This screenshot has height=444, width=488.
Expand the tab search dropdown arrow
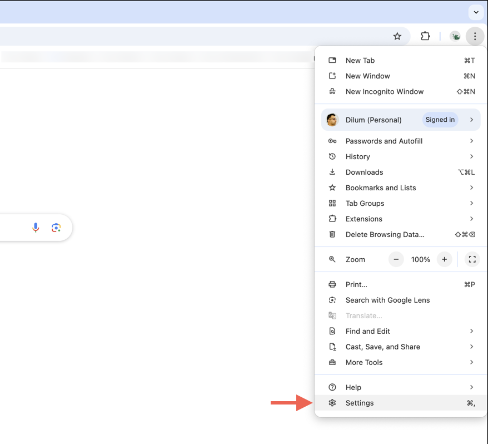point(476,12)
